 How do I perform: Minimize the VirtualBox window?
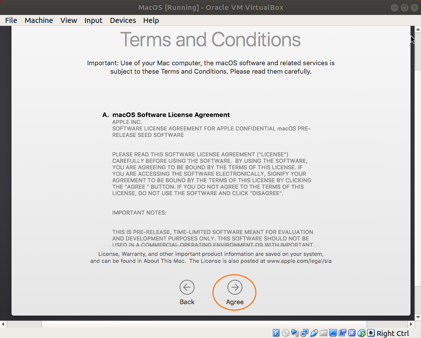[x=395, y=7]
